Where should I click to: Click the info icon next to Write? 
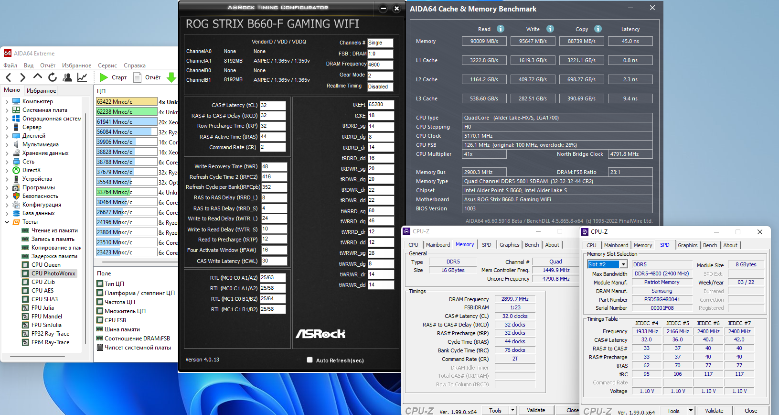click(x=550, y=29)
